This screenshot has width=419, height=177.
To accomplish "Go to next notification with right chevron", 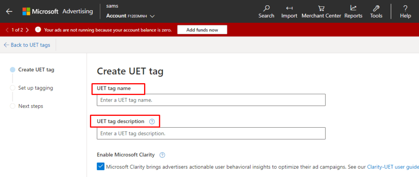I will pos(27,30).
